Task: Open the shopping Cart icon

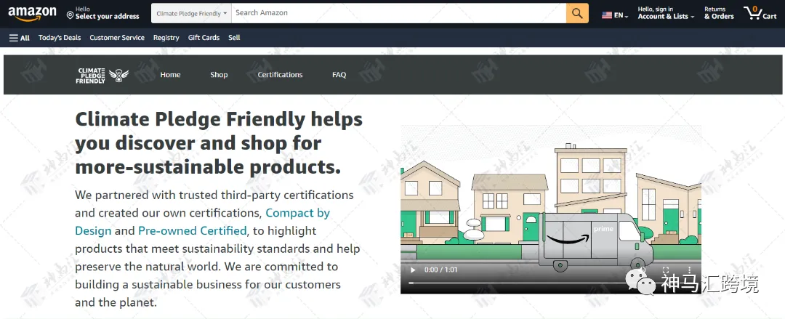Action: coord(760,13)
